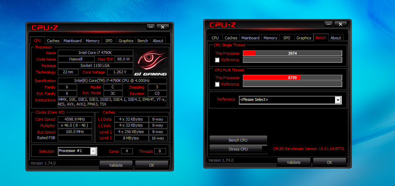Click the Ext. Model value 3C
Screen dimensions: 395x186
coord(113,94)
